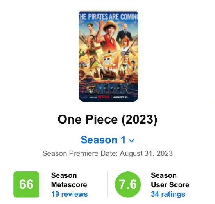Open the 34 ratings link

pyautogui.click(x=168, y=194)
